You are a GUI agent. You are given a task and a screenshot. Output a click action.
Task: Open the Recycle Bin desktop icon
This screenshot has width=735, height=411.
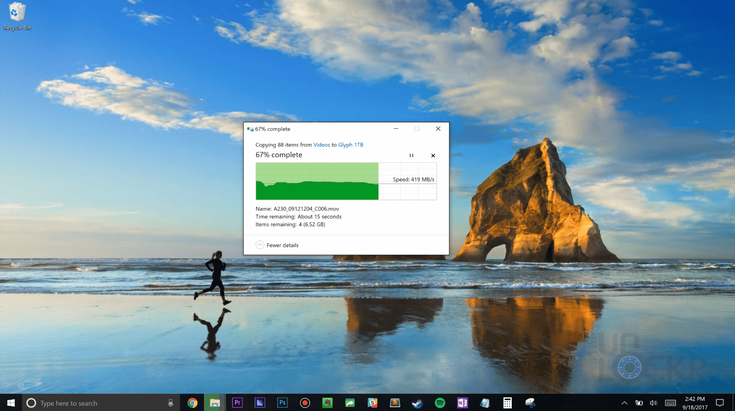pos(17,16)
